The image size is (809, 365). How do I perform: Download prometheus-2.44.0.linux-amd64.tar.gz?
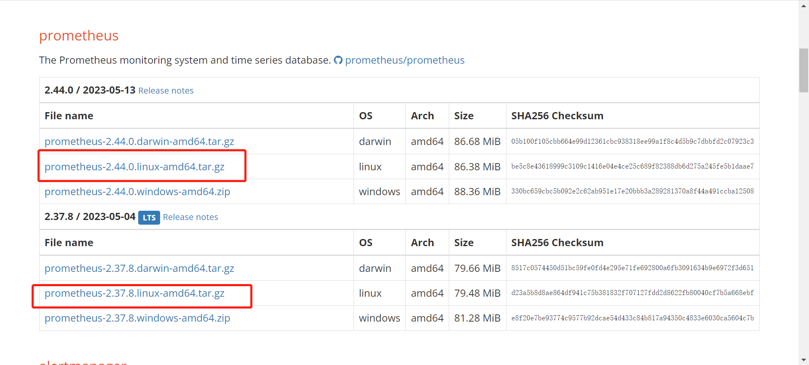[134, 167]
